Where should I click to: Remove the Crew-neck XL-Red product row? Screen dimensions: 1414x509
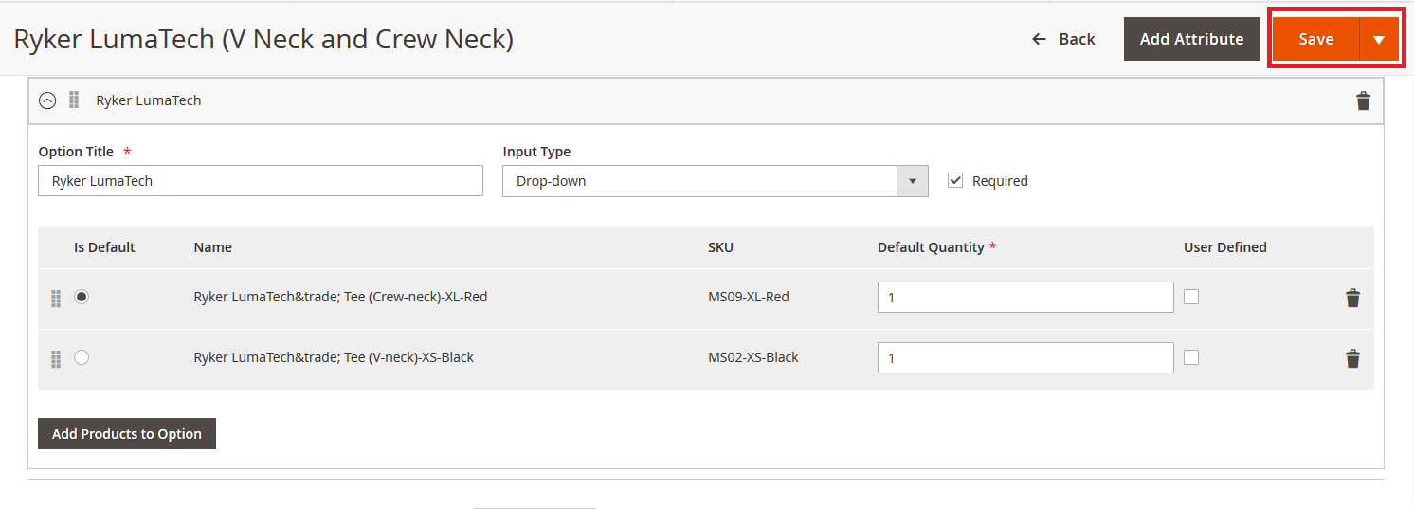click(x=1352, y=298)
